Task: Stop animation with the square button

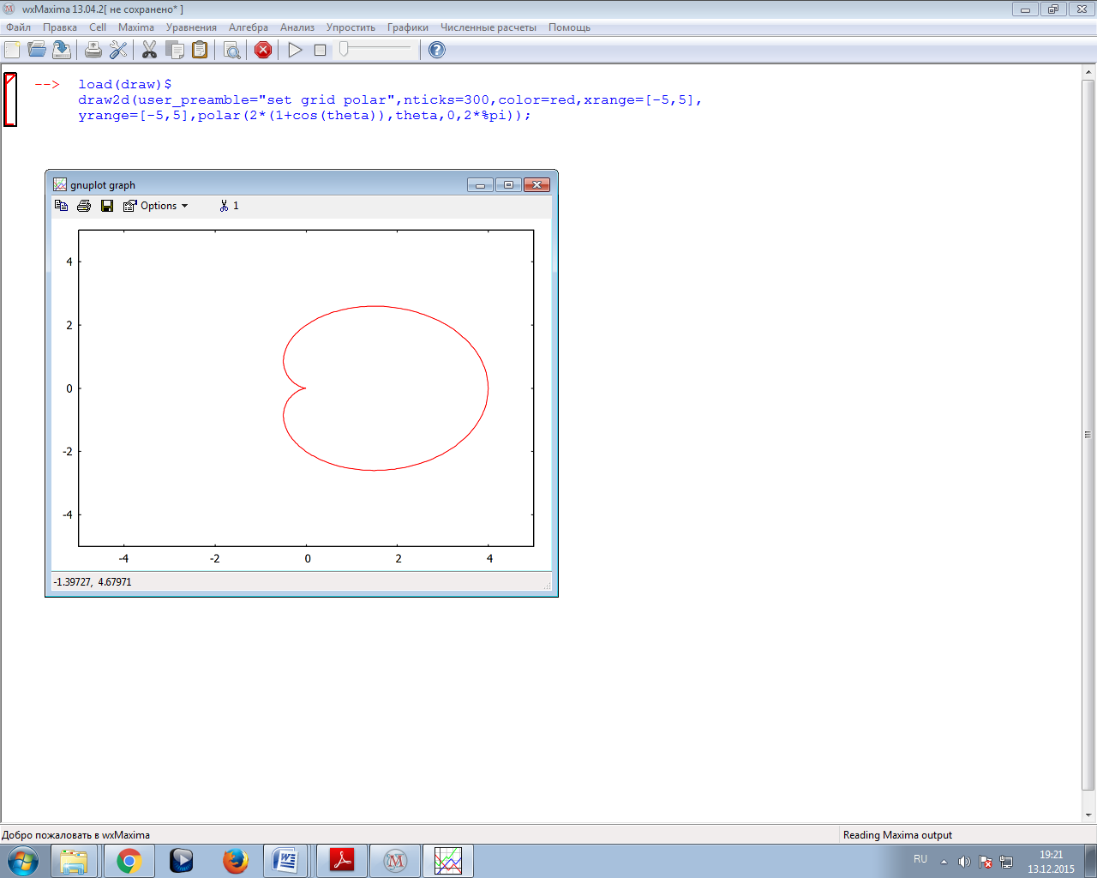Action: (x=320, y=50)
